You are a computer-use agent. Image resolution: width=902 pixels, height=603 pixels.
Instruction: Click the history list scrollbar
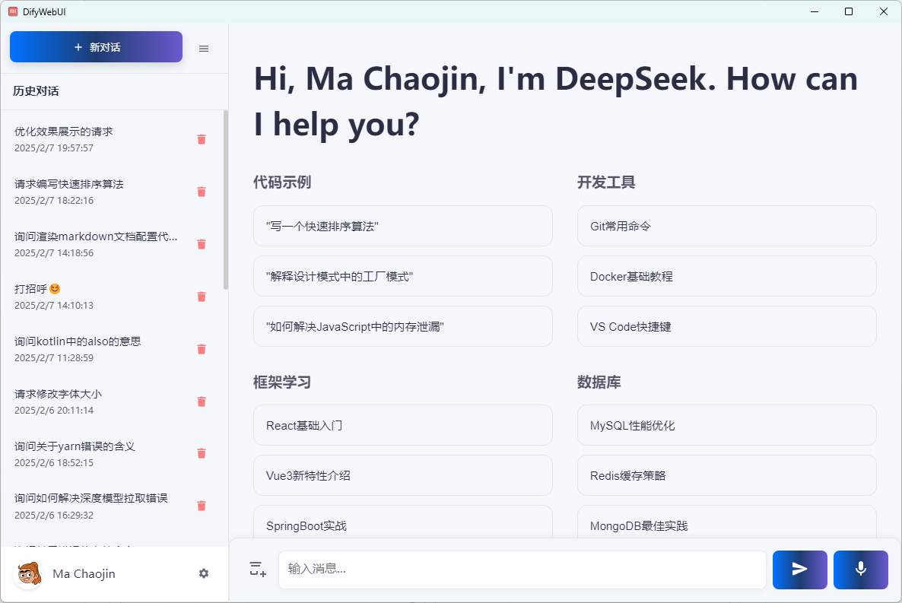tap(225, 200)
